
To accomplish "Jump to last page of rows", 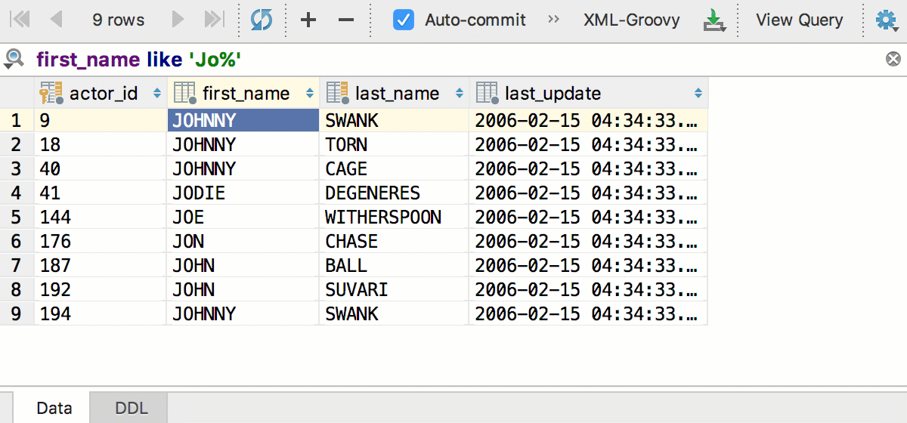I will click(215, 20).
